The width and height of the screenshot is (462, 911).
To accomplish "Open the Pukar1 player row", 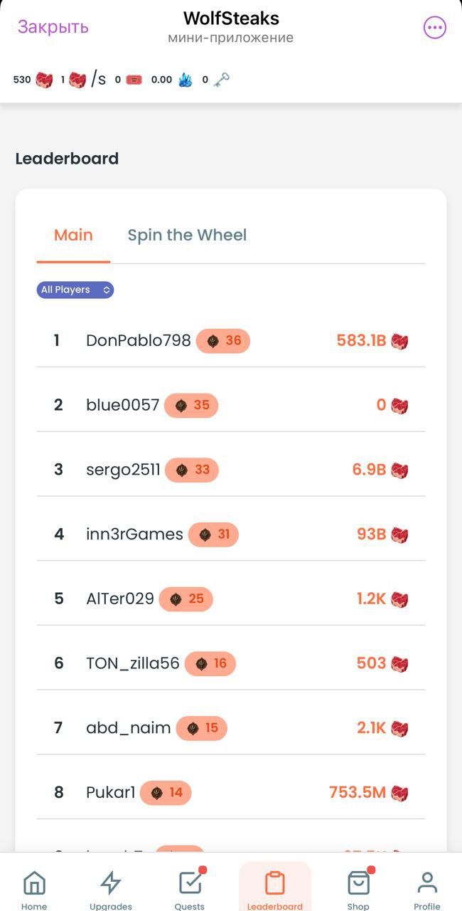I will click(110, 792).
